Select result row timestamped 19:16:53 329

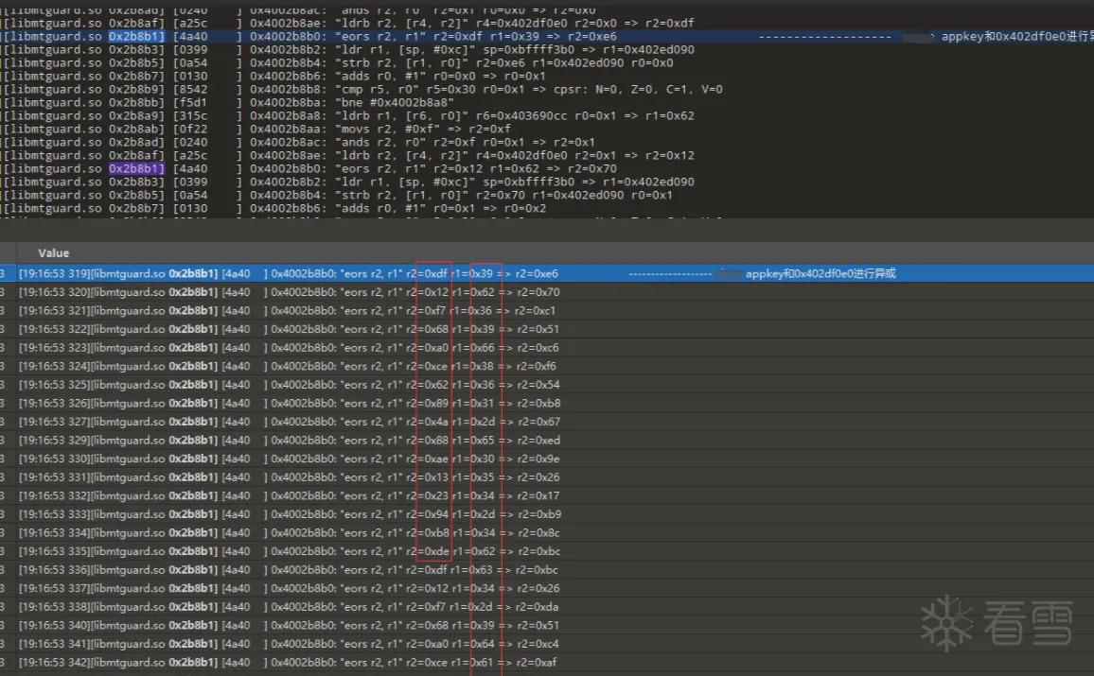547,441
